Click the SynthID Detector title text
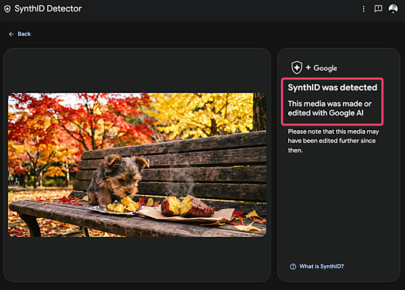 coord(48,9)
